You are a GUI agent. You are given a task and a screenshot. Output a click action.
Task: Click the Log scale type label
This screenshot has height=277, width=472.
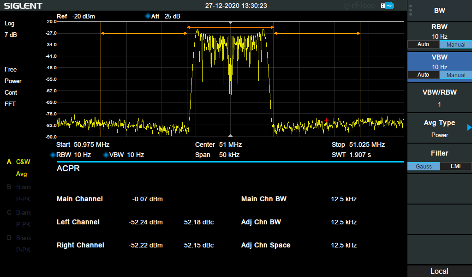(x=9, y=24)
